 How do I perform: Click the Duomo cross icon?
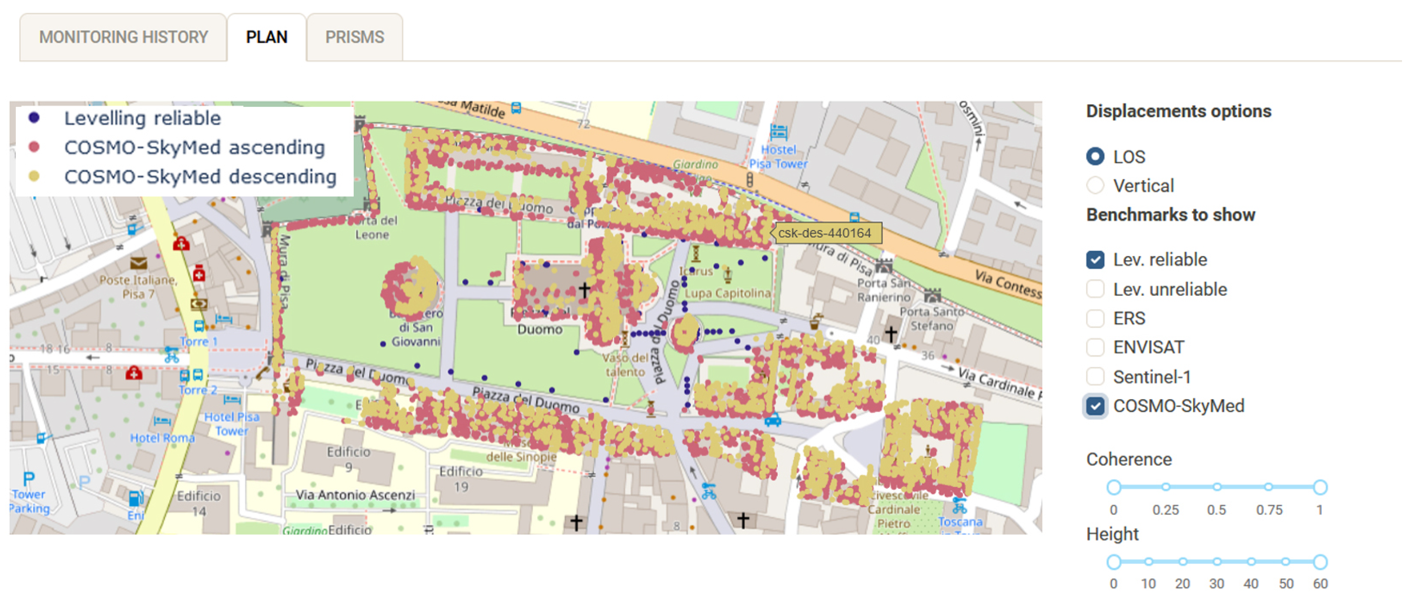(584, 289)
